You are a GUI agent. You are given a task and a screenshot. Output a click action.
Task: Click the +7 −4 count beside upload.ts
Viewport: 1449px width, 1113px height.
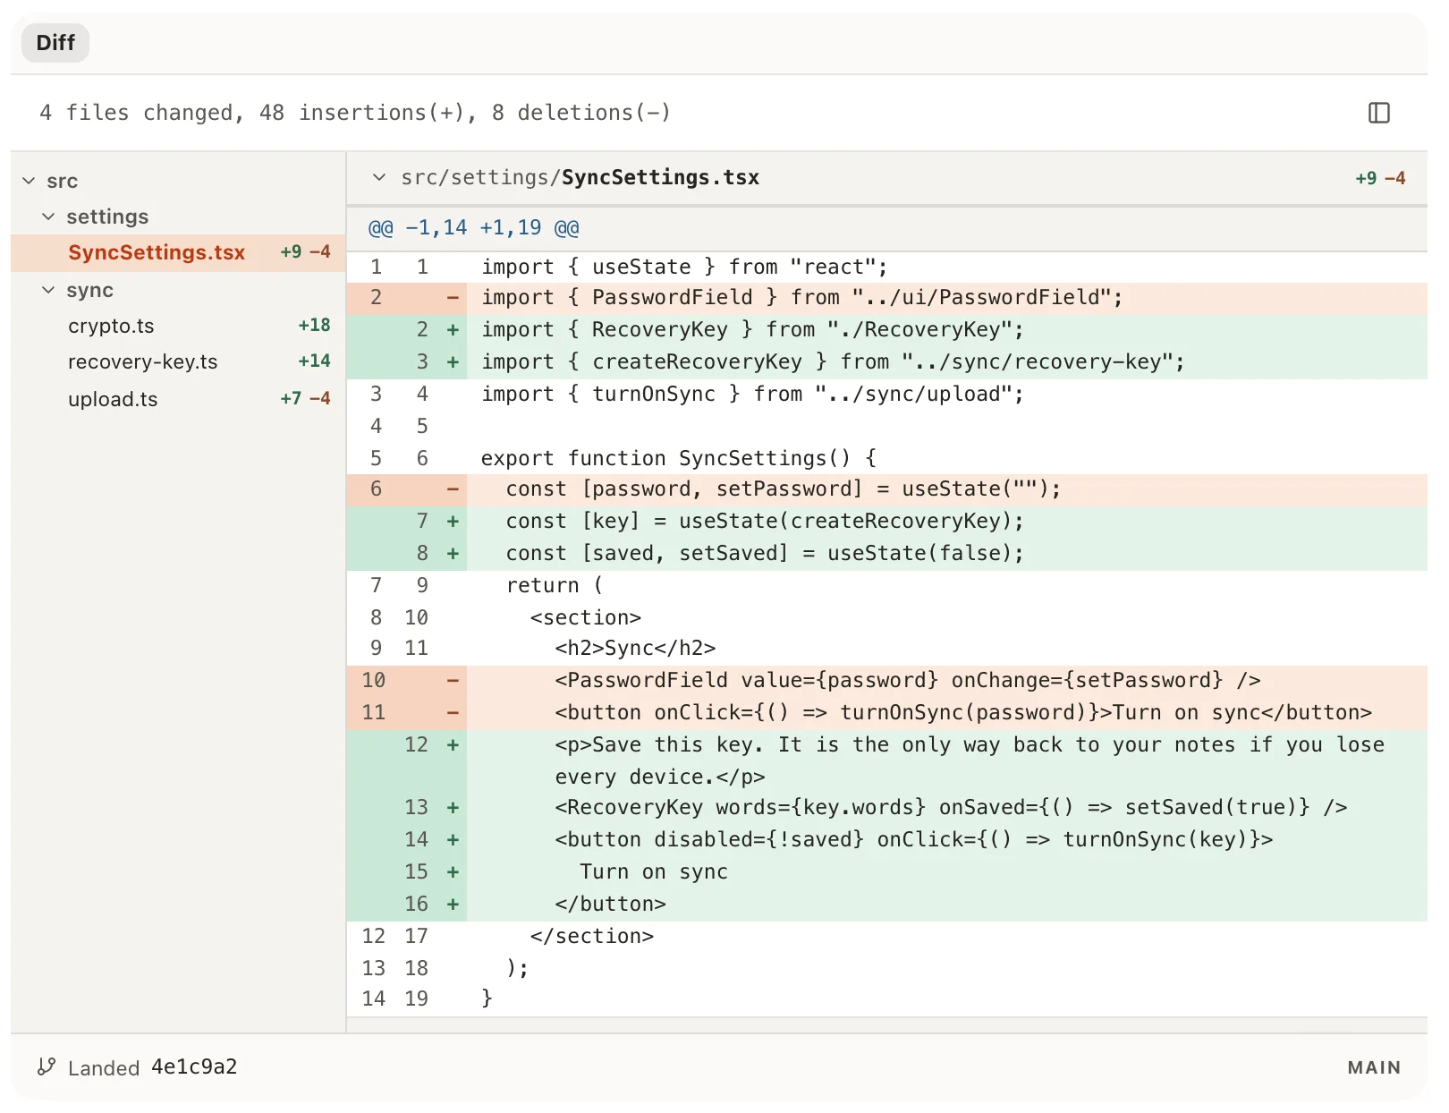pyautogui.click(x=305, y=398)
